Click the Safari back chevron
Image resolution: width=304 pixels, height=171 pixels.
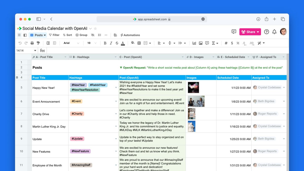[x=51, y=19]
